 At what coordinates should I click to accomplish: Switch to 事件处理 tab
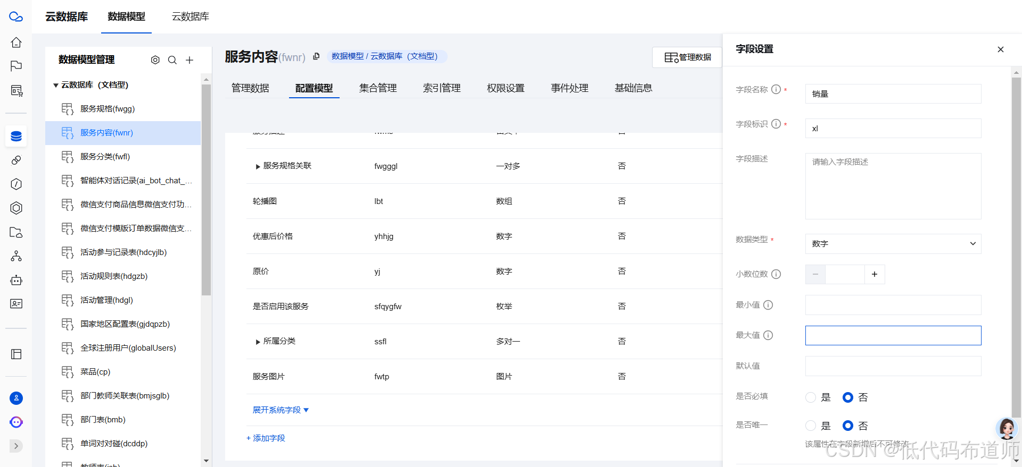tap(570, 88)
